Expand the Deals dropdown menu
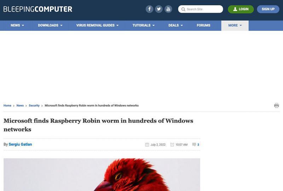283x191 pixels. [175, 25]
